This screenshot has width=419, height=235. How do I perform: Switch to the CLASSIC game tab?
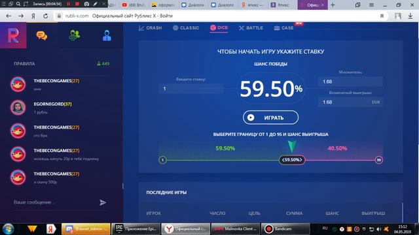(x=186, y=28)
